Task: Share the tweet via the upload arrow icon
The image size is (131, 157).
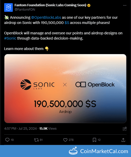Action: click(123, 140)
